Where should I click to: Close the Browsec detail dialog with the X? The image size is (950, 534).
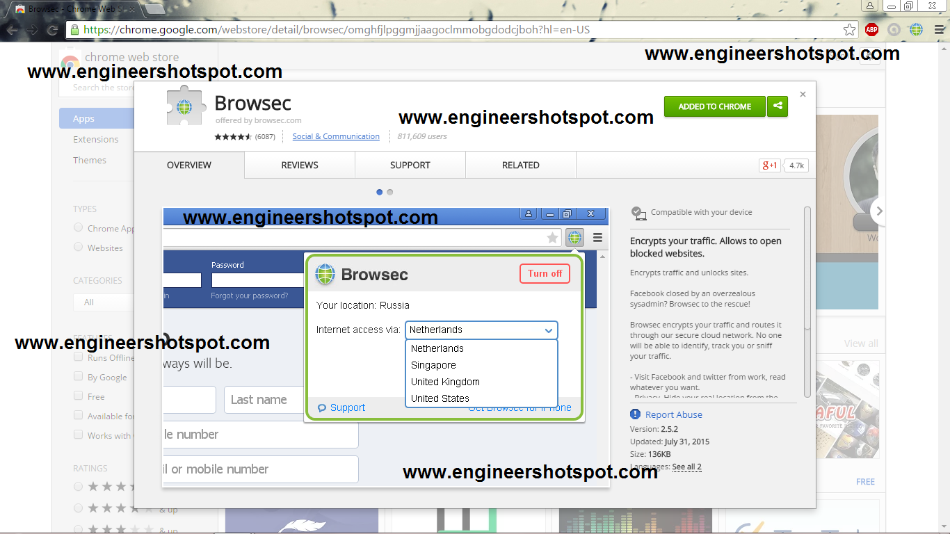point(803,94)
